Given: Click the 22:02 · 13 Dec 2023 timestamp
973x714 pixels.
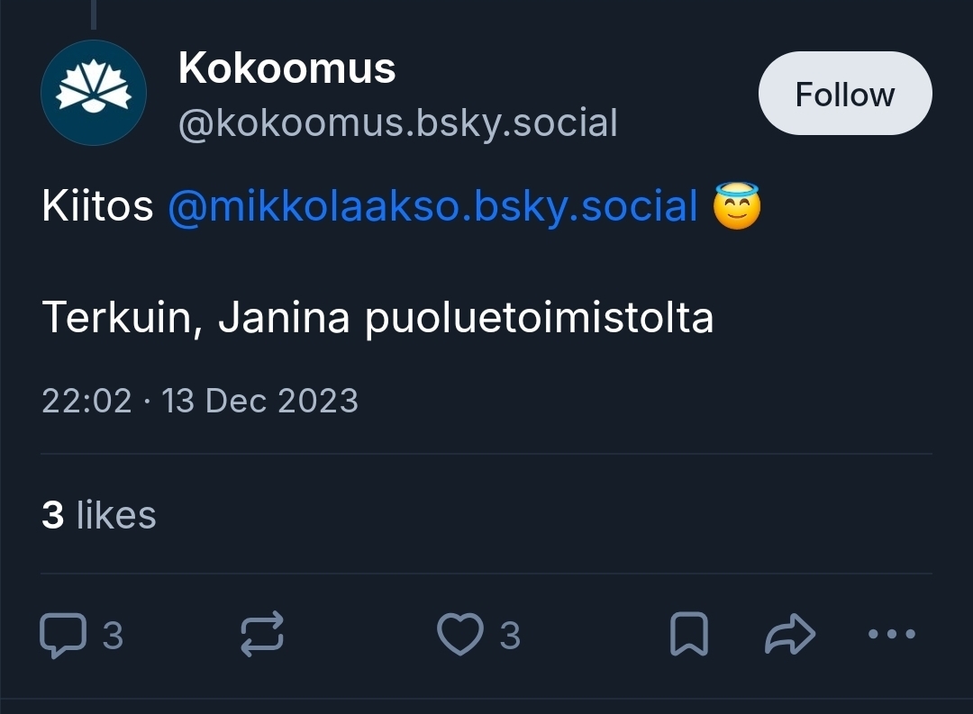Looking at the screenshot, I should [x=200, y=401].
